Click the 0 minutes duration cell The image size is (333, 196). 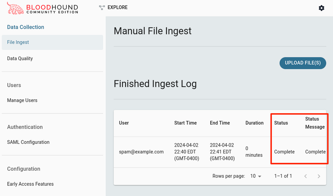[254, 152]
